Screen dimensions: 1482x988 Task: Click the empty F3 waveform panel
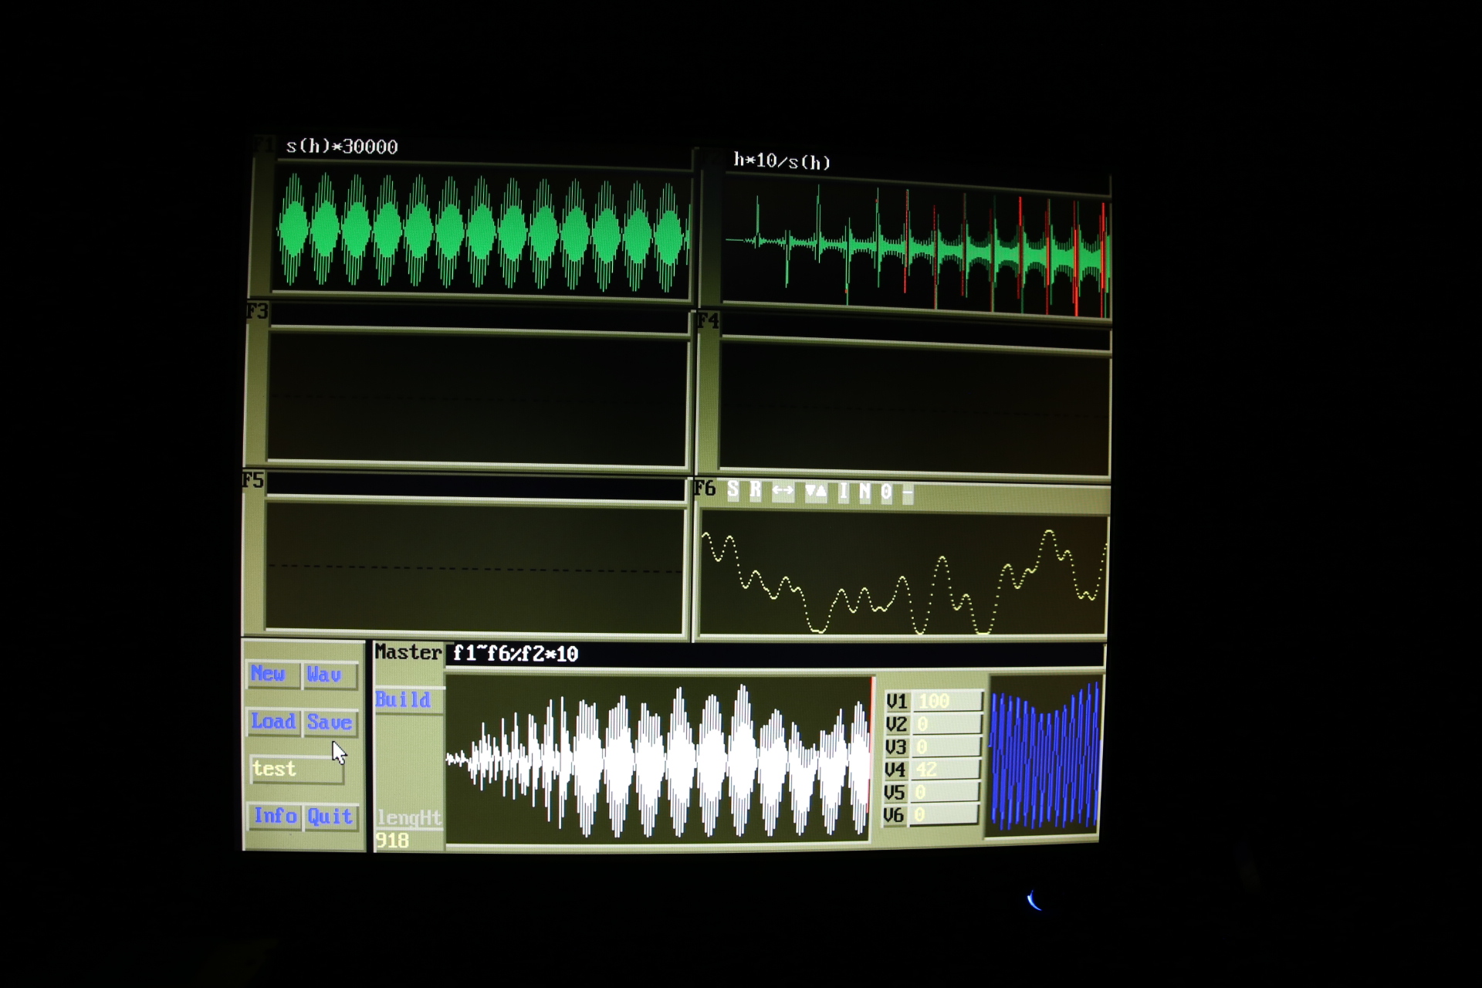coord(478,397)
